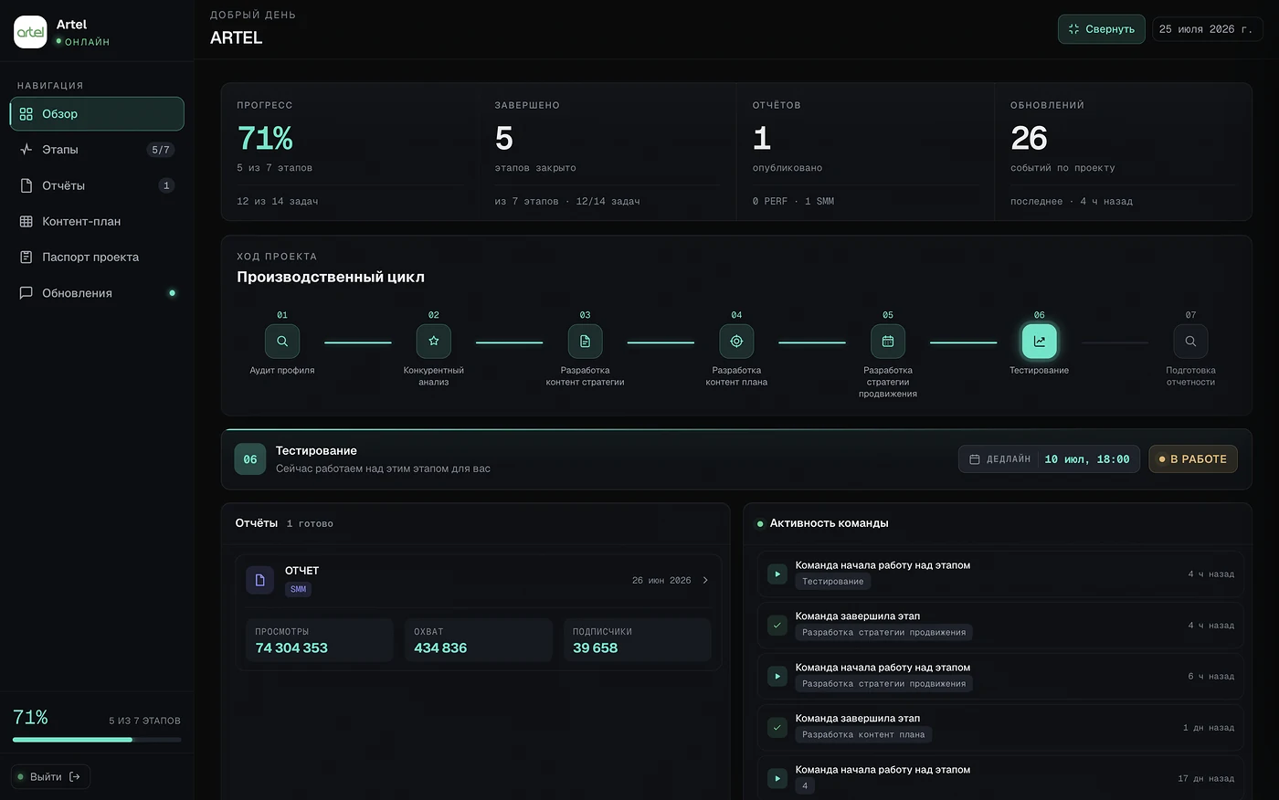1279x800 pixels.
Task: Collapse the dashboard with Свернуть button
Action: coord(1101,29)
